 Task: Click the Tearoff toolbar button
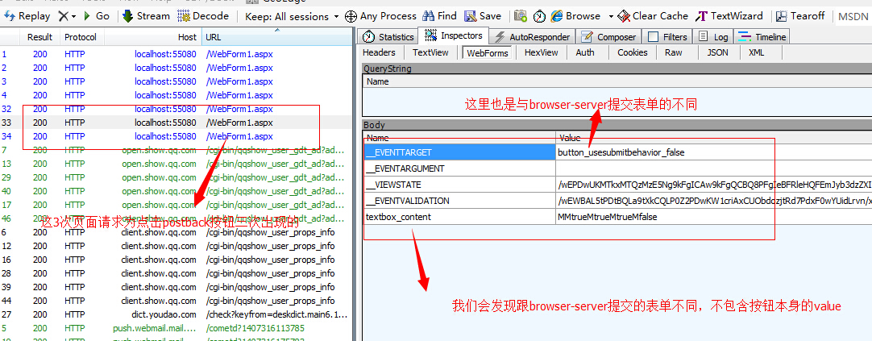pos(800,16)
